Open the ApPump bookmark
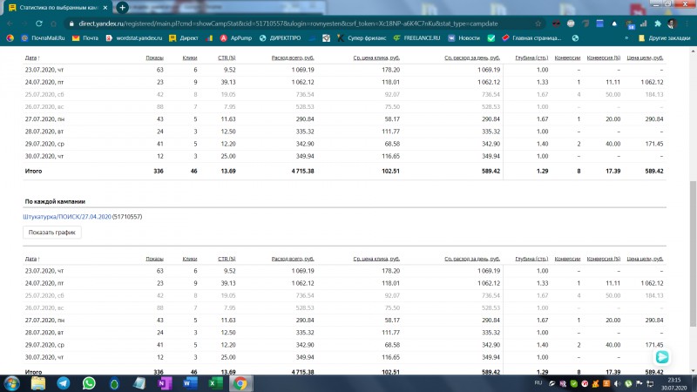Image resolution: width=697 pixels, height=392 pixels. 236,38
